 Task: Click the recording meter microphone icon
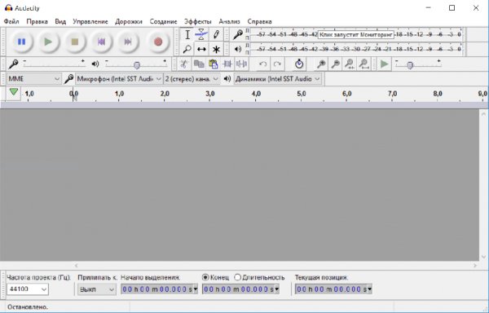coord(238,34)
